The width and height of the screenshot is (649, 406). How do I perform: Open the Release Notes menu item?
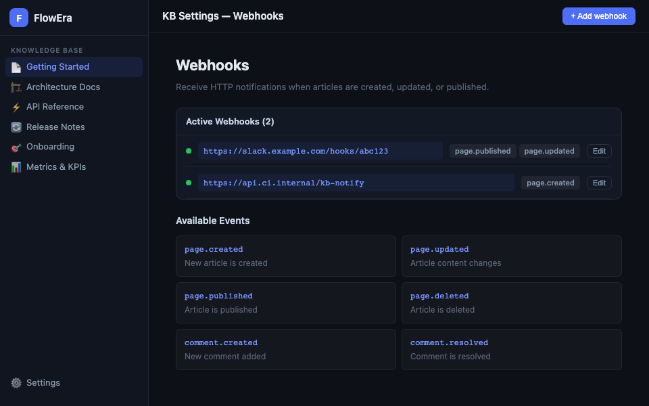click(x=55, y=127)
